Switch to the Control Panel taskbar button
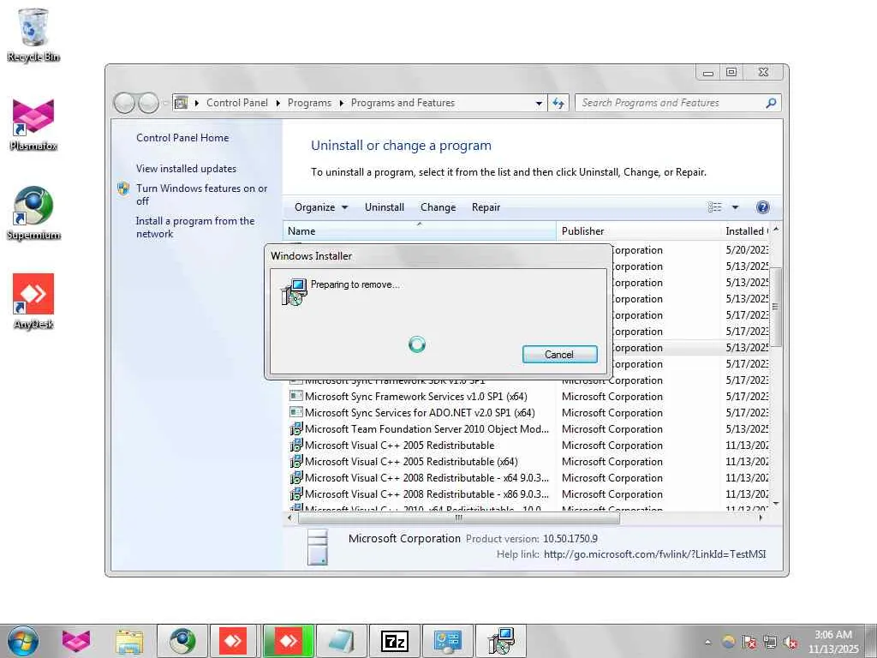The height and width of the screenshot is (658, 877). click(x=448, y=641)
